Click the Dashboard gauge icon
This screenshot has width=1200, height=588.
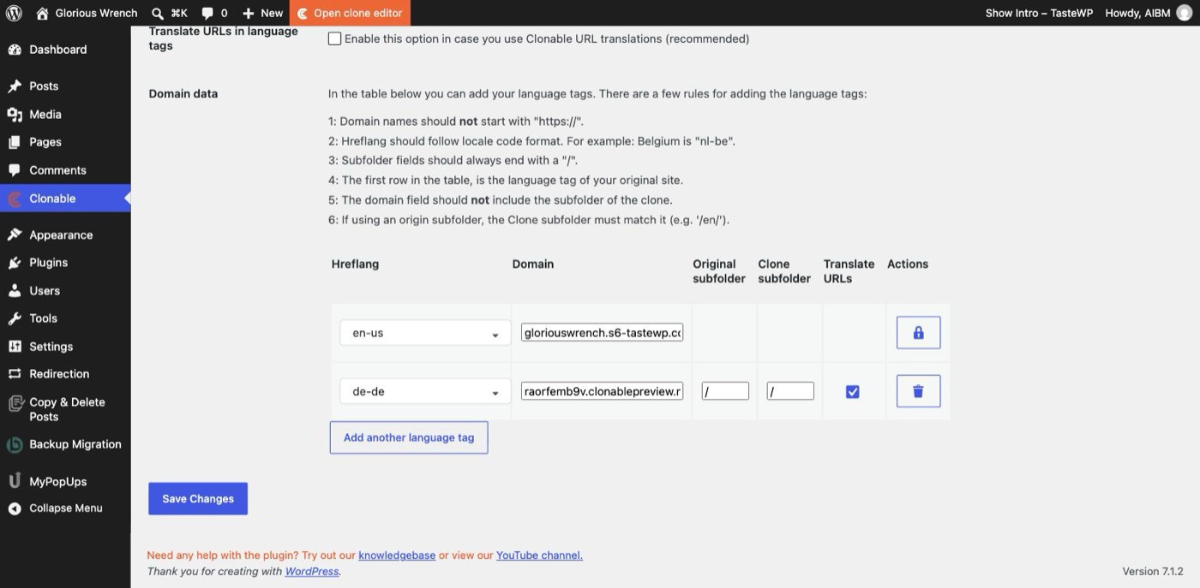[15, 50]
